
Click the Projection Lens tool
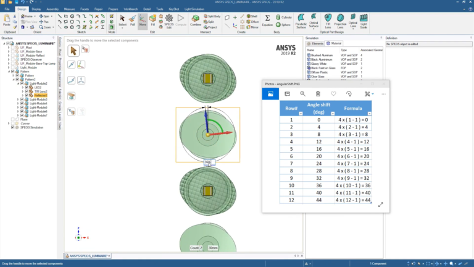(x=340, y=21)
